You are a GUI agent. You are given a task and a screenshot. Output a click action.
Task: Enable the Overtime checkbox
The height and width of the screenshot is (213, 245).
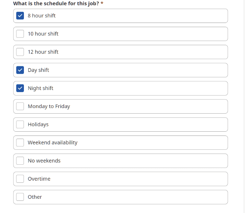pos(20,179)
